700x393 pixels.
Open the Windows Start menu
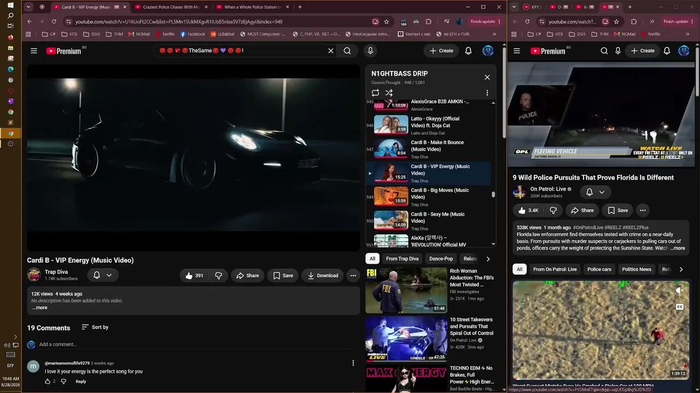10,5
